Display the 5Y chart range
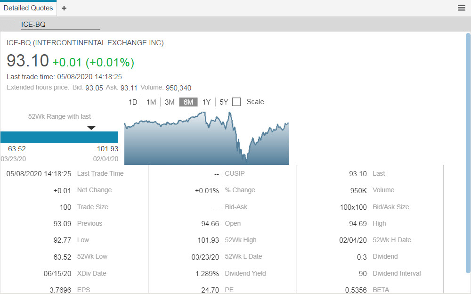 (x=224, y=102)
